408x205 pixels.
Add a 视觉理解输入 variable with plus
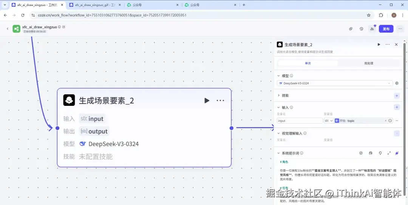tap(397, 133)
